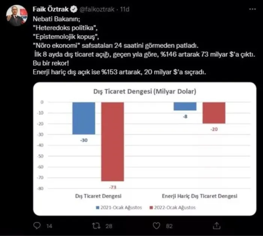Click the verified badge next to Faik Öztrak

click(x=74, y=9)
